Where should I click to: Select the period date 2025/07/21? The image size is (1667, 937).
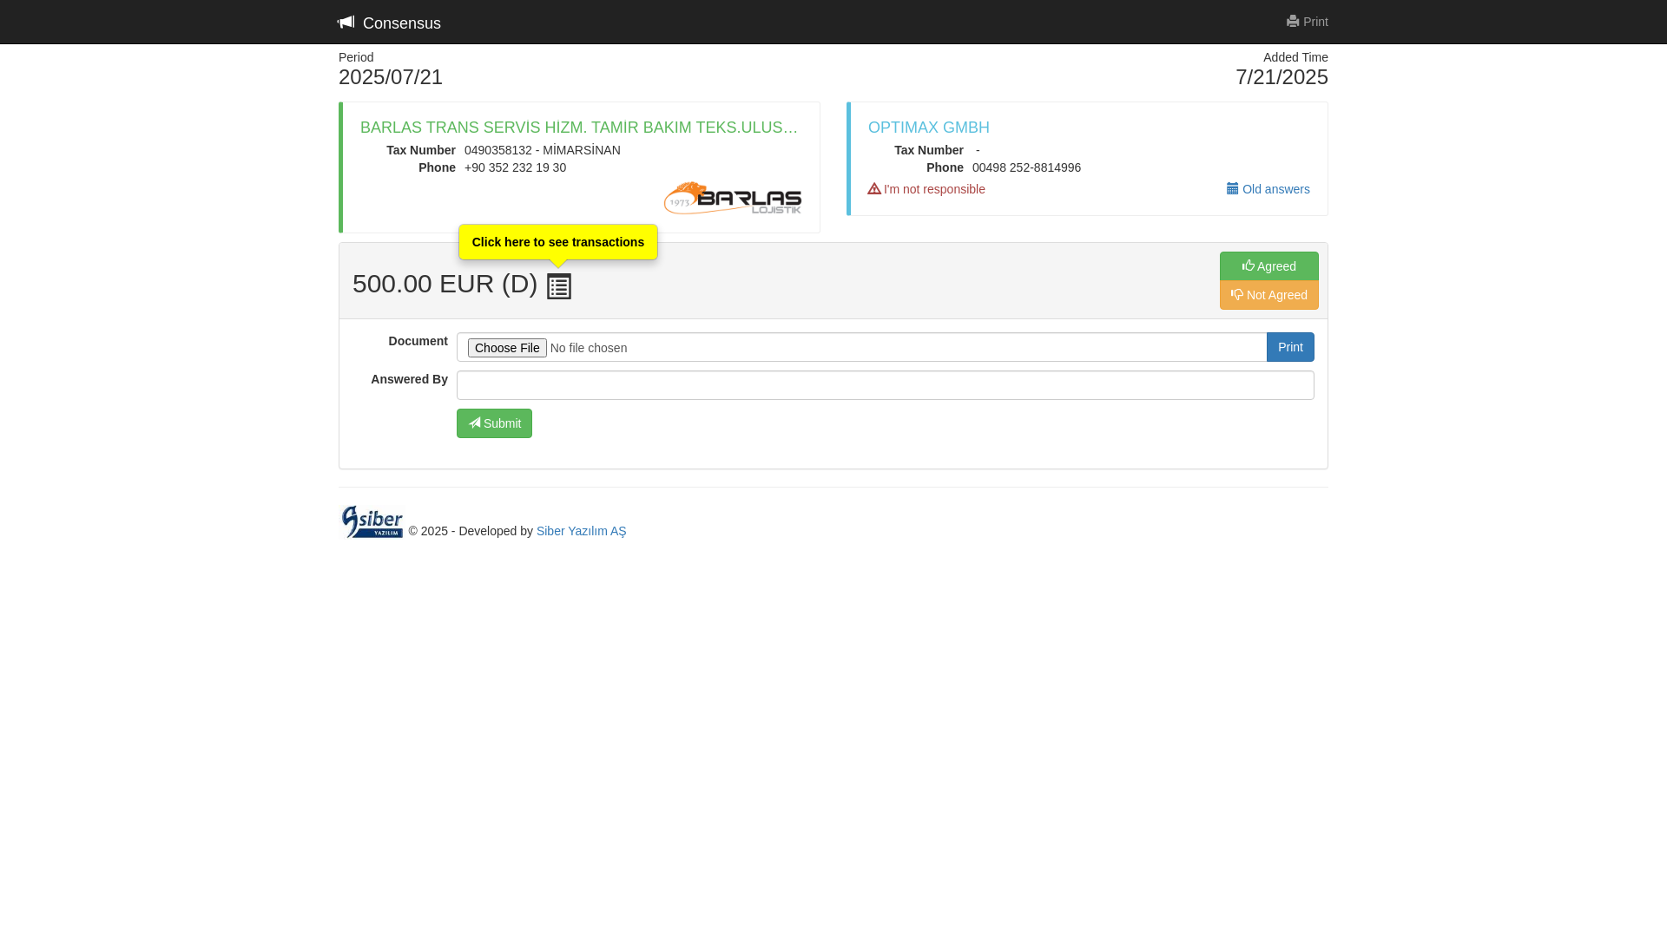[x=391, y=77]
